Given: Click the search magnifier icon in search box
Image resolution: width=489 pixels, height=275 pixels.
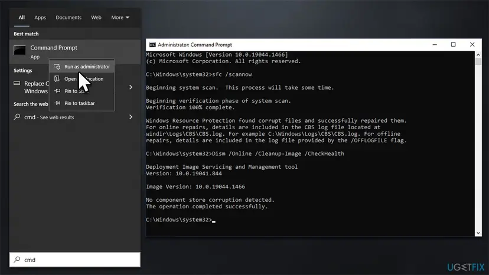Looking at the screenshot, I should pos(17,260).
